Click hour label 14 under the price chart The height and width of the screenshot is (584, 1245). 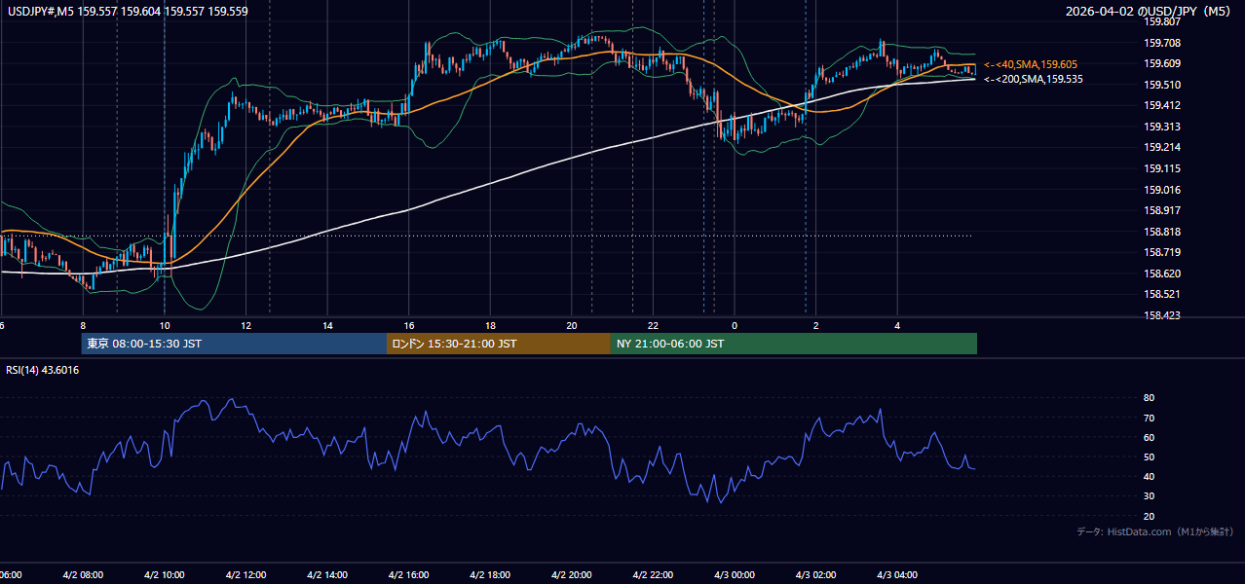(328, 325)
